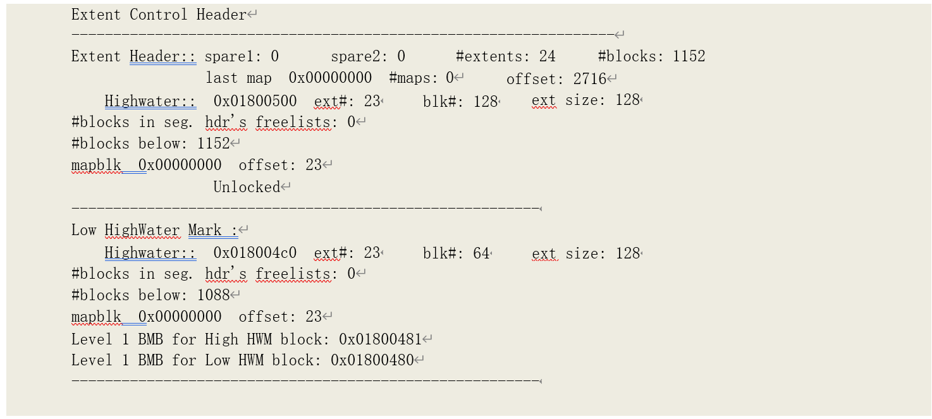This screenshot has width=932, height=419.
Task: Click the "Low HighWater Mark" heading
Action: point(154,231)
